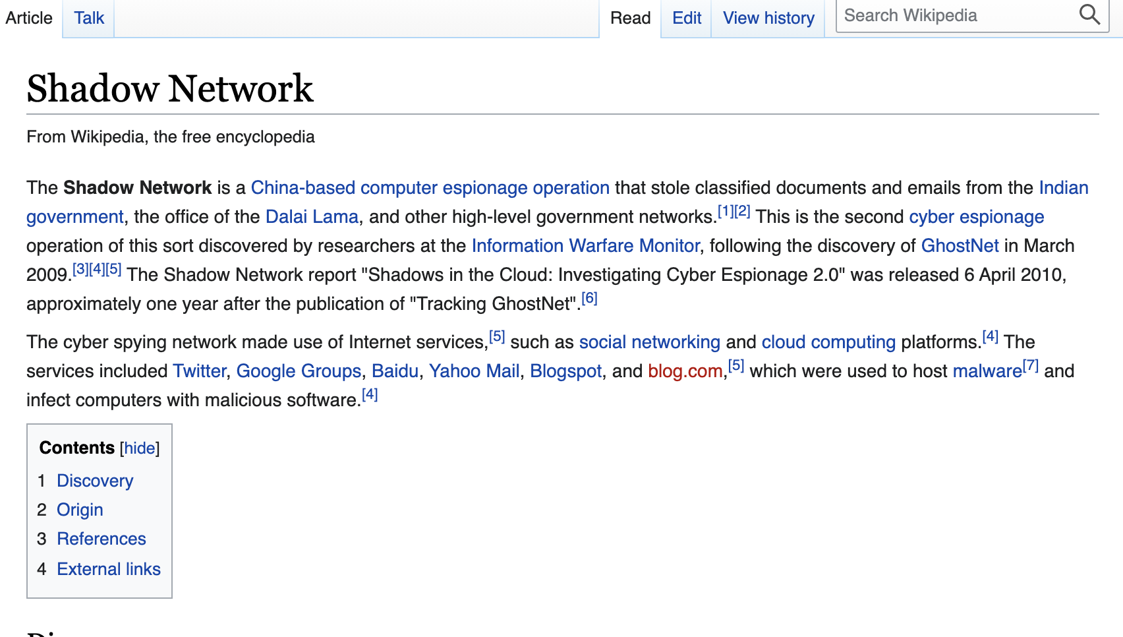Click citation [6] after Tracking GhostNet
Viewport: 1123px width, 637px height.
589,298
